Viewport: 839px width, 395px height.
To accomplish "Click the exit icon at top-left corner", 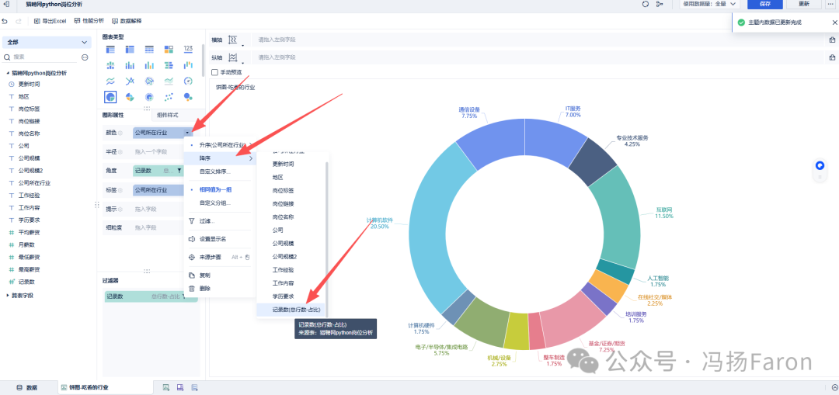I will (x=6, y=4).
